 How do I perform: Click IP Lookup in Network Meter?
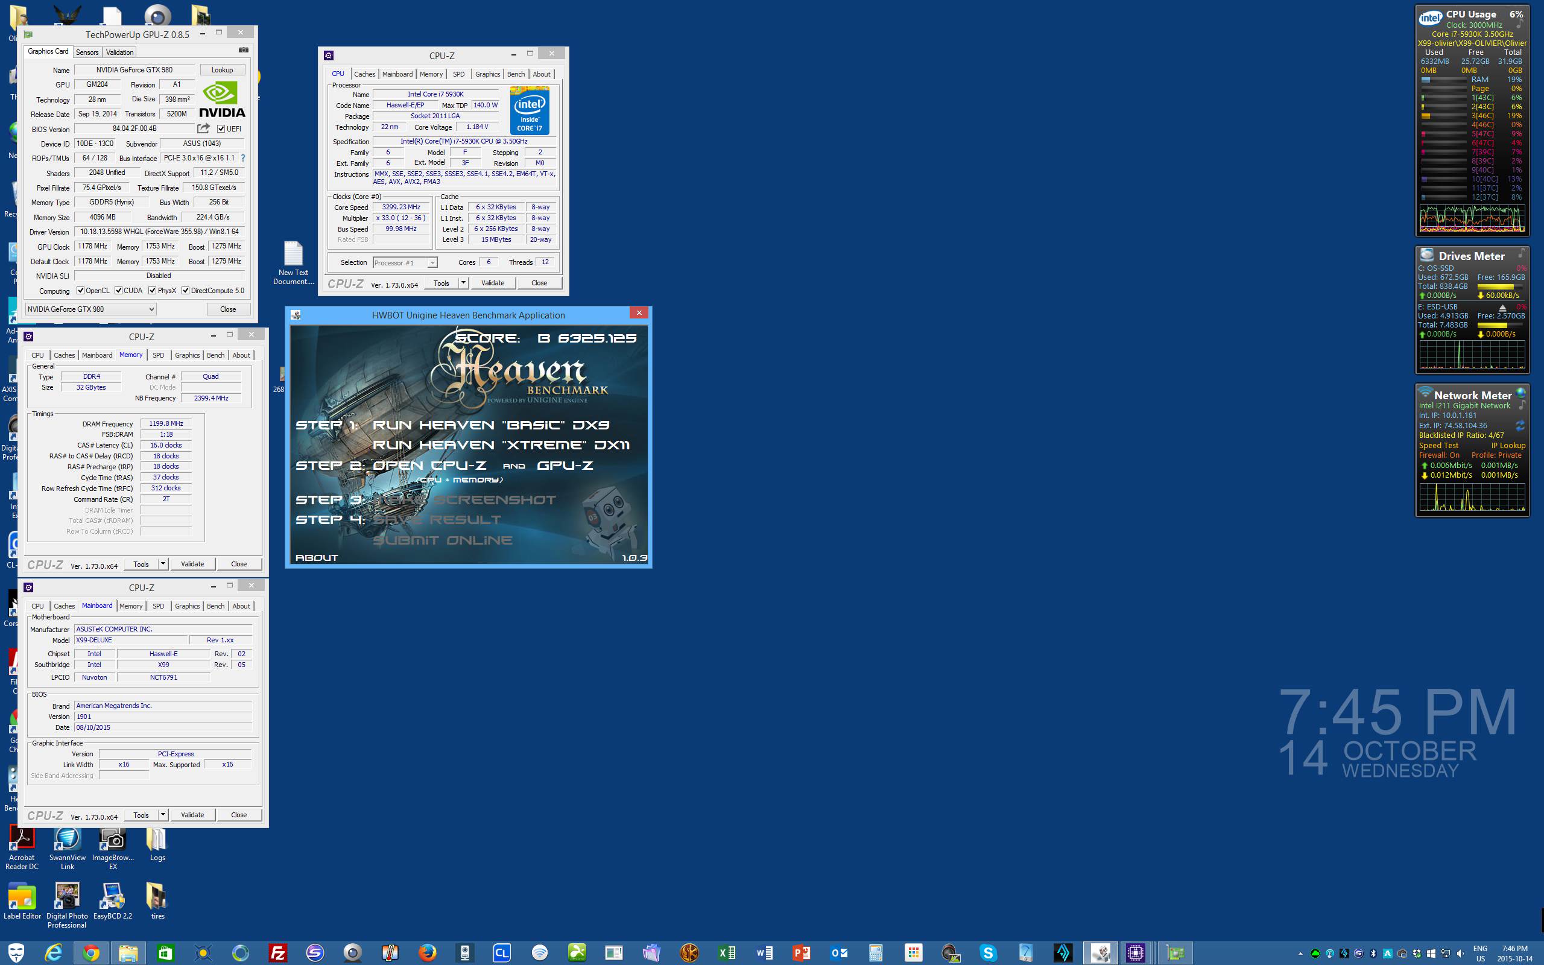point(1508,446)
